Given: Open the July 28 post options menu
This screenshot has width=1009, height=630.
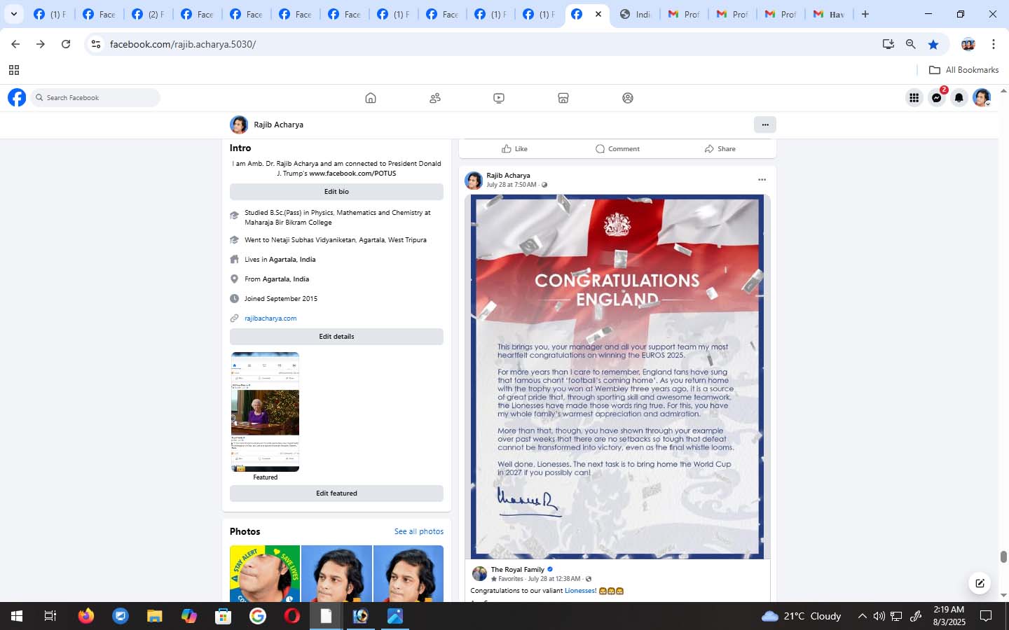Looking at the screenshot, I should click(762, 180).
